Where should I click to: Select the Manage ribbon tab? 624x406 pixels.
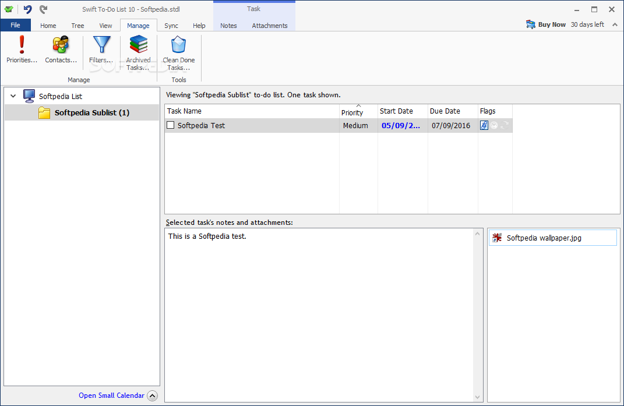click(x=138, y=26)
